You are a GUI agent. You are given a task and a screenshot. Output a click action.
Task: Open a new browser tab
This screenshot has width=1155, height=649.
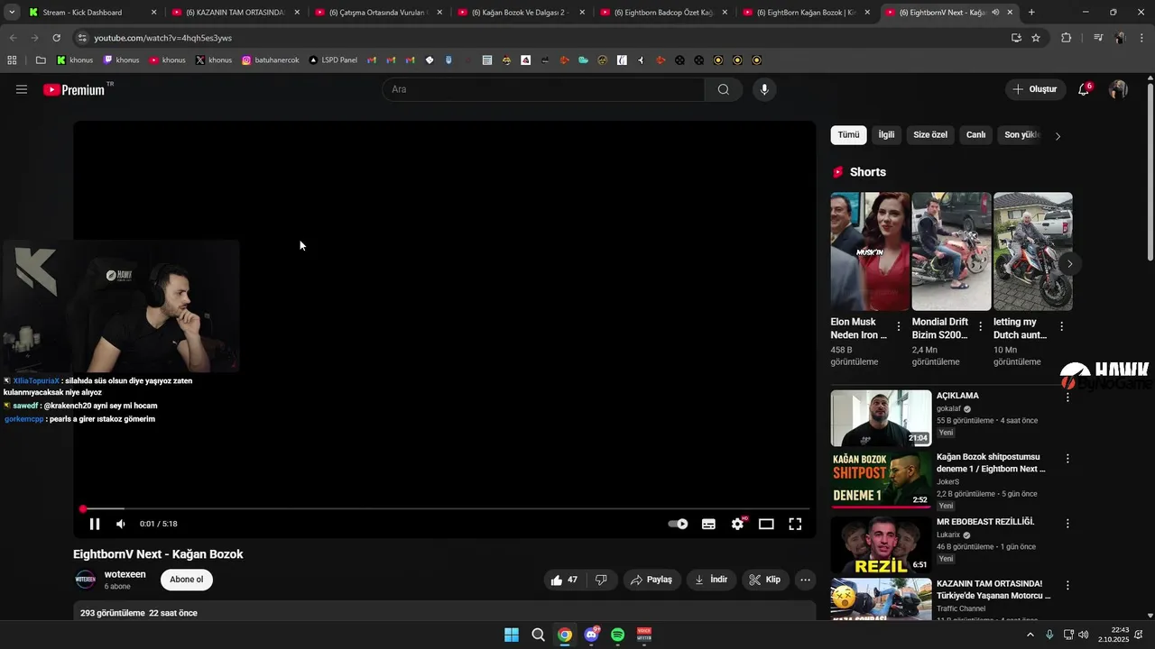(1031, 13)
